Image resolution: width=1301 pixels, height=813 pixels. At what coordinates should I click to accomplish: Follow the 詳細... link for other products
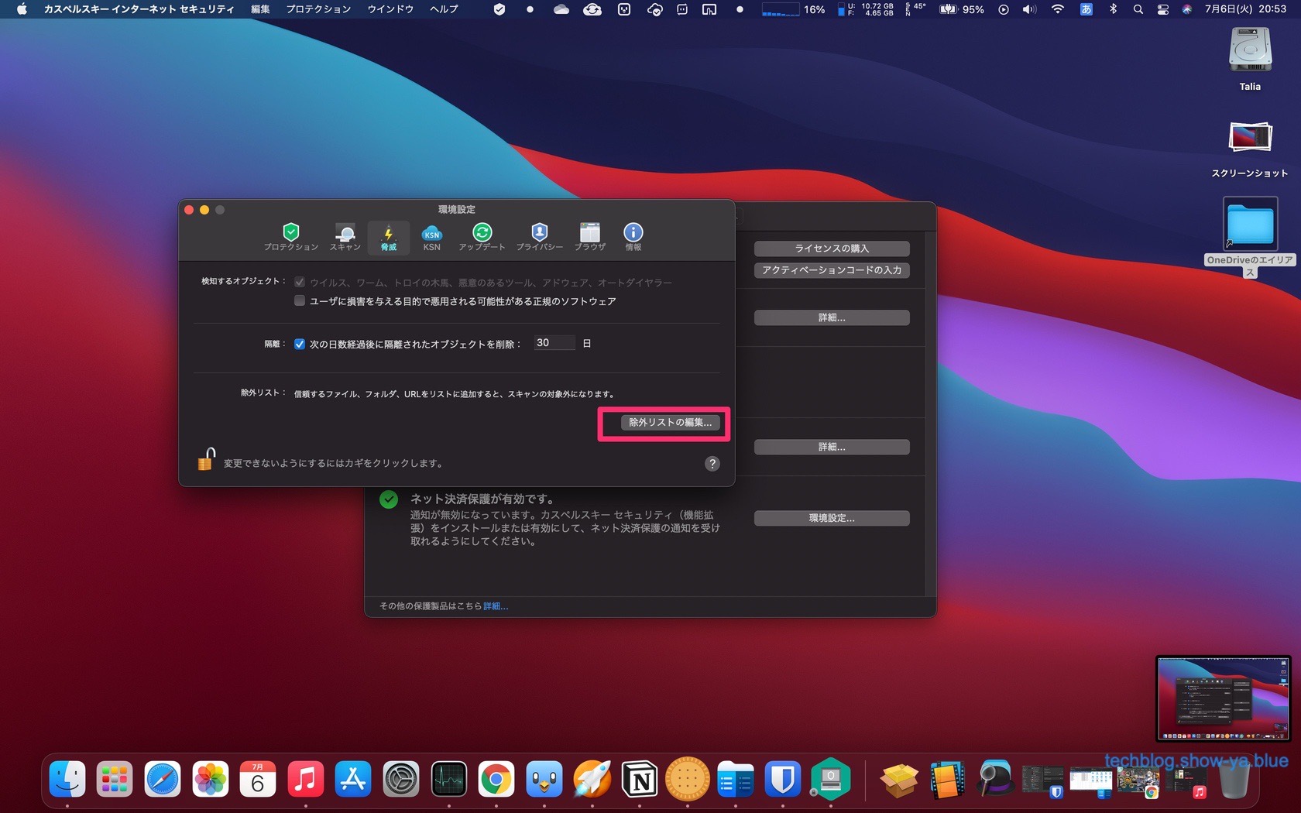pos(496,606)
